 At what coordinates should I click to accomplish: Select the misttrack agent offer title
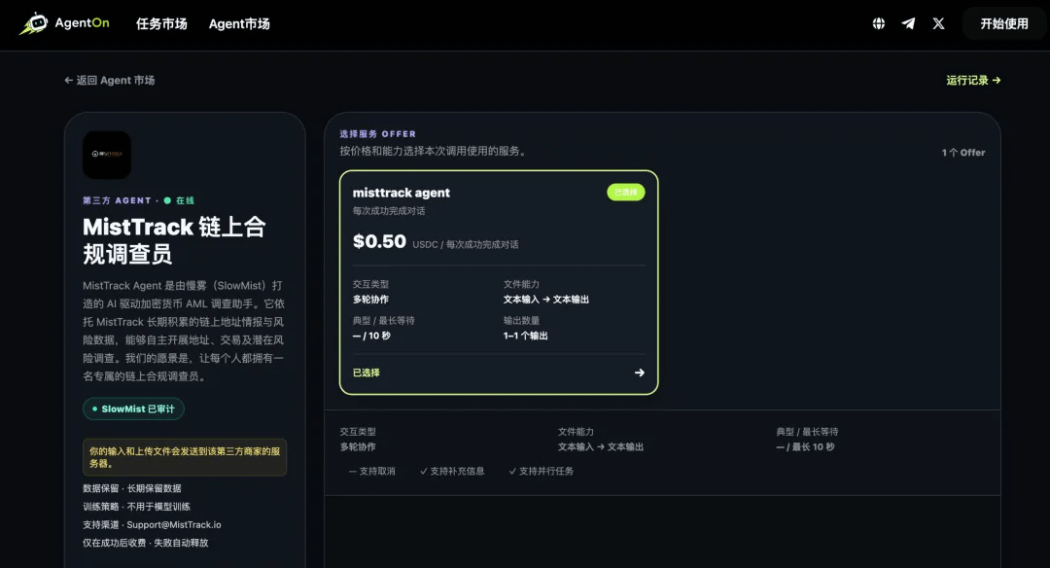[x=402, y=193]
